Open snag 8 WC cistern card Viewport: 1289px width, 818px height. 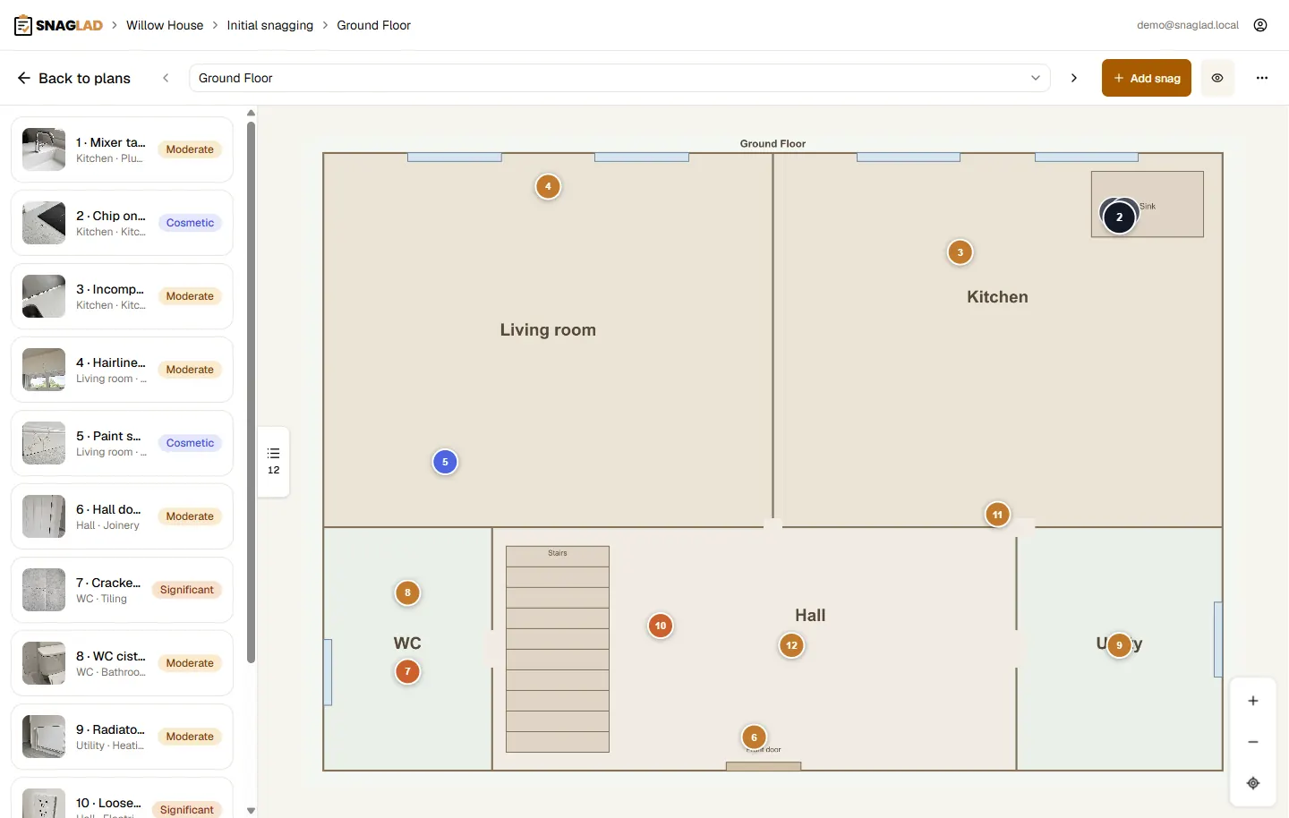[x=122, y=663]
